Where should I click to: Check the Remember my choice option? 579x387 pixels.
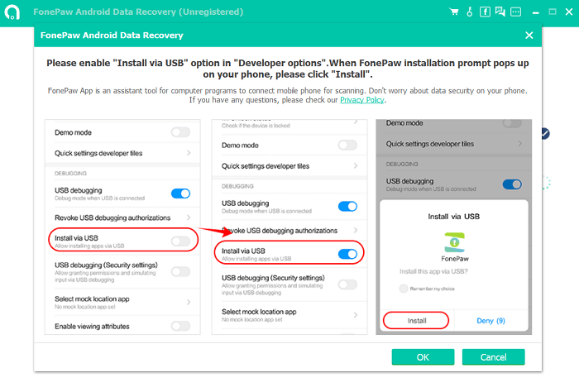[404, 289]
